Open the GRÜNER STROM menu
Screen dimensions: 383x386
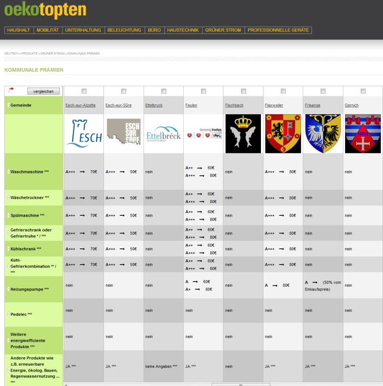[223, 30]
